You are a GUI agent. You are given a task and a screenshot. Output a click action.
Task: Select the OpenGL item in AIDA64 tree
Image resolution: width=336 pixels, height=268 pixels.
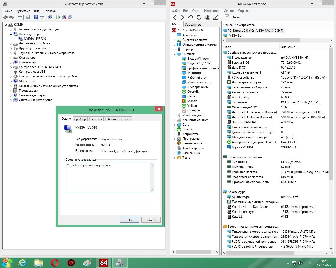click(193, 92)
